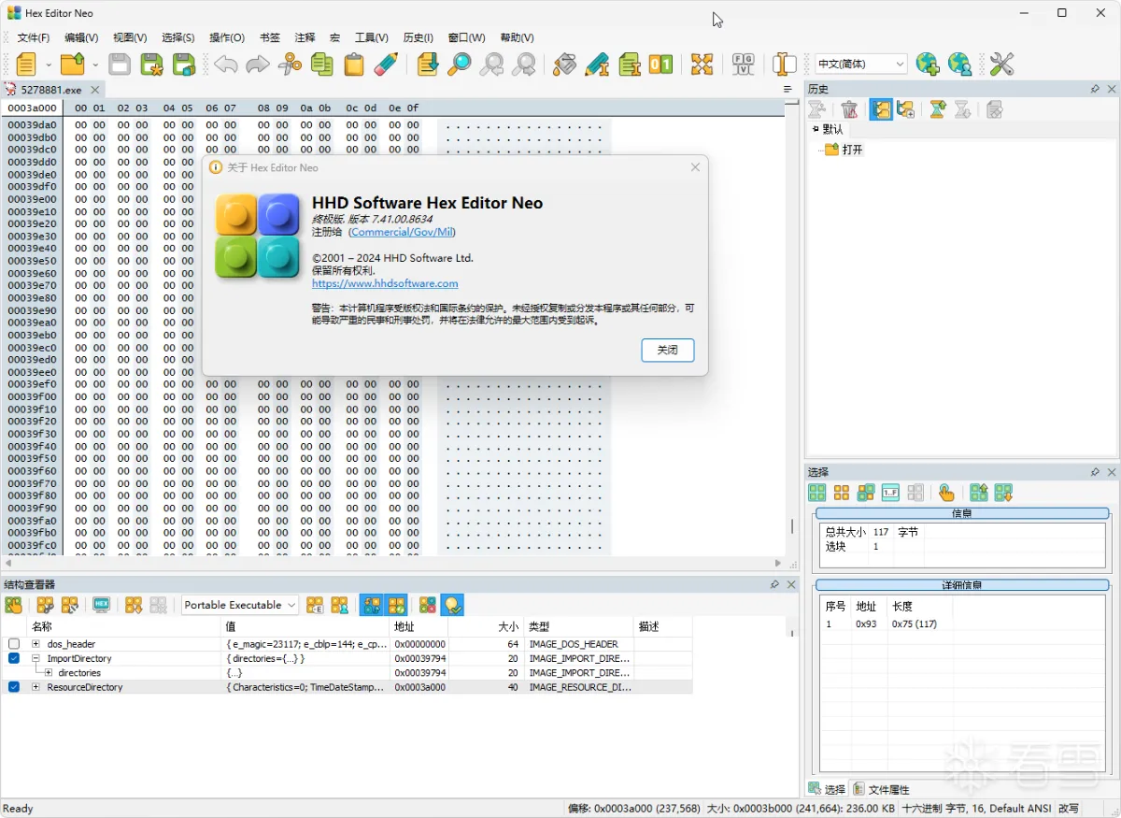Click the first green-orange icon in Structure Viewer toolbar
Screen dimensions: 1121x818
(13, 605)
